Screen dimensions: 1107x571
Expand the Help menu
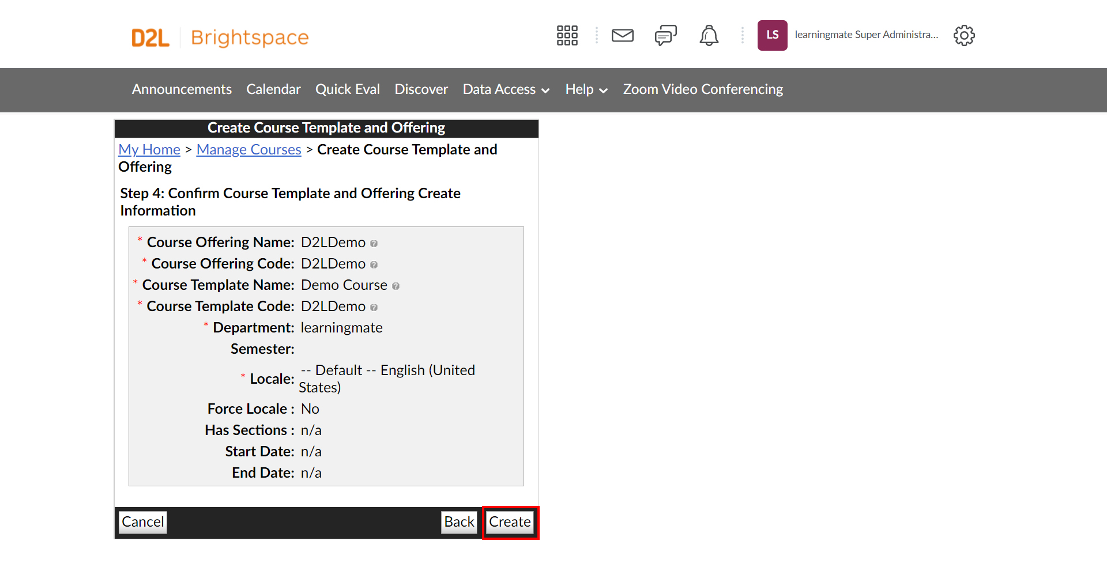[586, 89]
